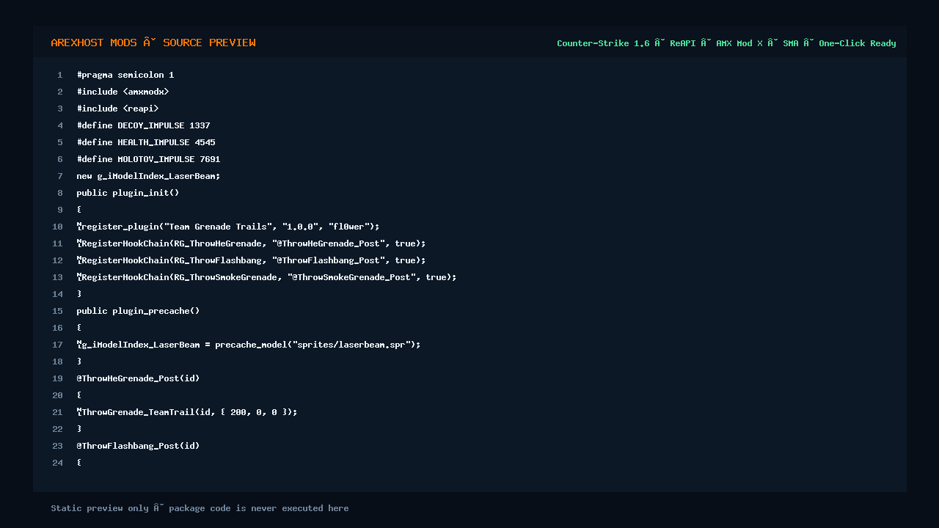Click line number 14 in gutter
939x528 pixels.
click(x=58, y=294)
